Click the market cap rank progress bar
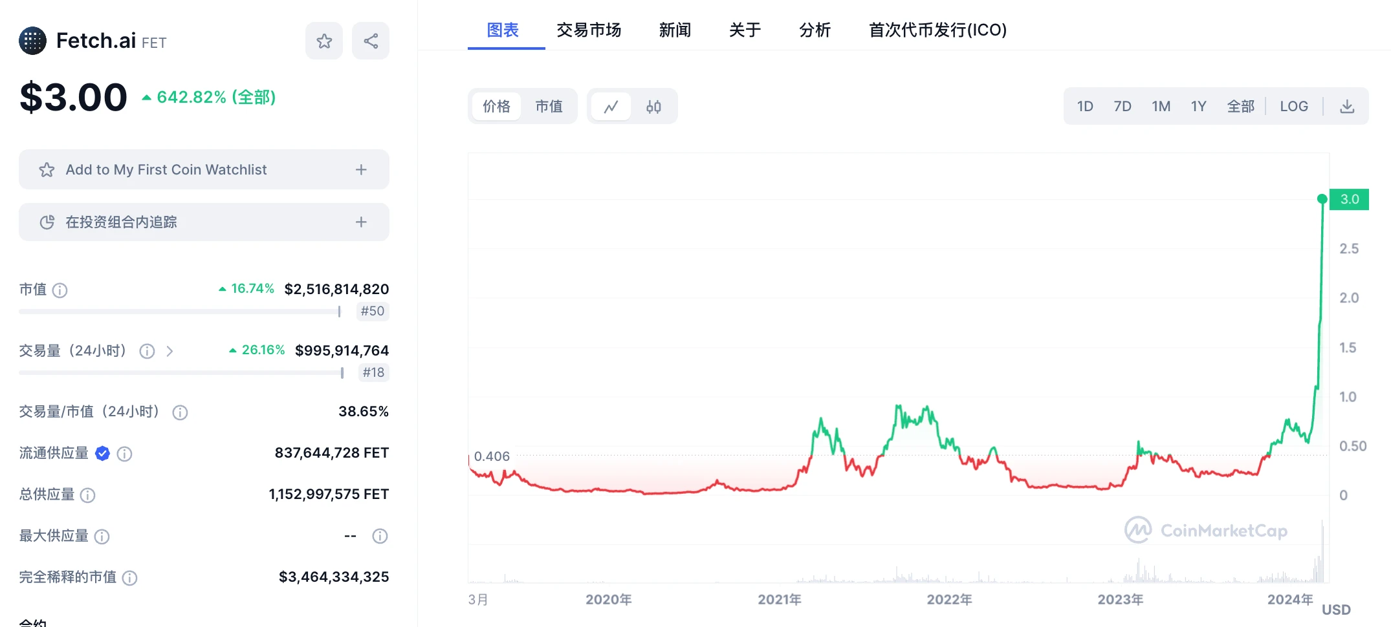 tap(180, 311)
